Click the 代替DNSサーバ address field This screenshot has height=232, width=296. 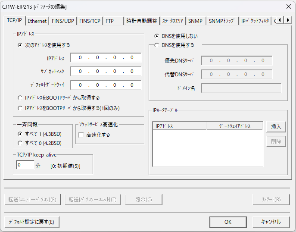tap(237, 74)
